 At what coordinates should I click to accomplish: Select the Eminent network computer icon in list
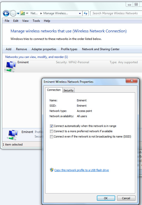click(x=10, y=66)
